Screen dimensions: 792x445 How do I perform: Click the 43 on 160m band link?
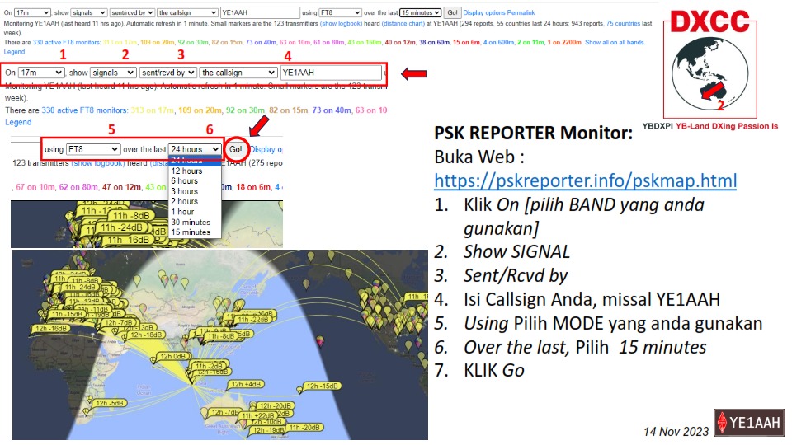coord(364,42)
